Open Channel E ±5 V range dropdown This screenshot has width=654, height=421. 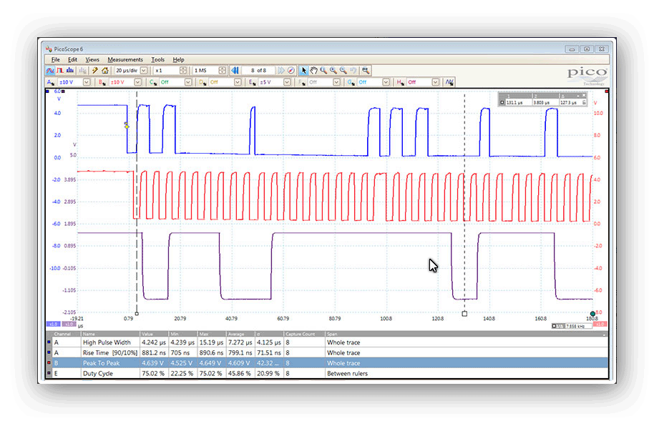click(287, 81)
